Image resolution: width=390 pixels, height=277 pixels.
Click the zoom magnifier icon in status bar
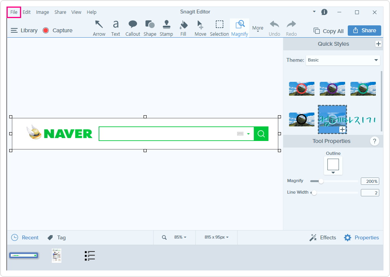[x=164, y=237]
